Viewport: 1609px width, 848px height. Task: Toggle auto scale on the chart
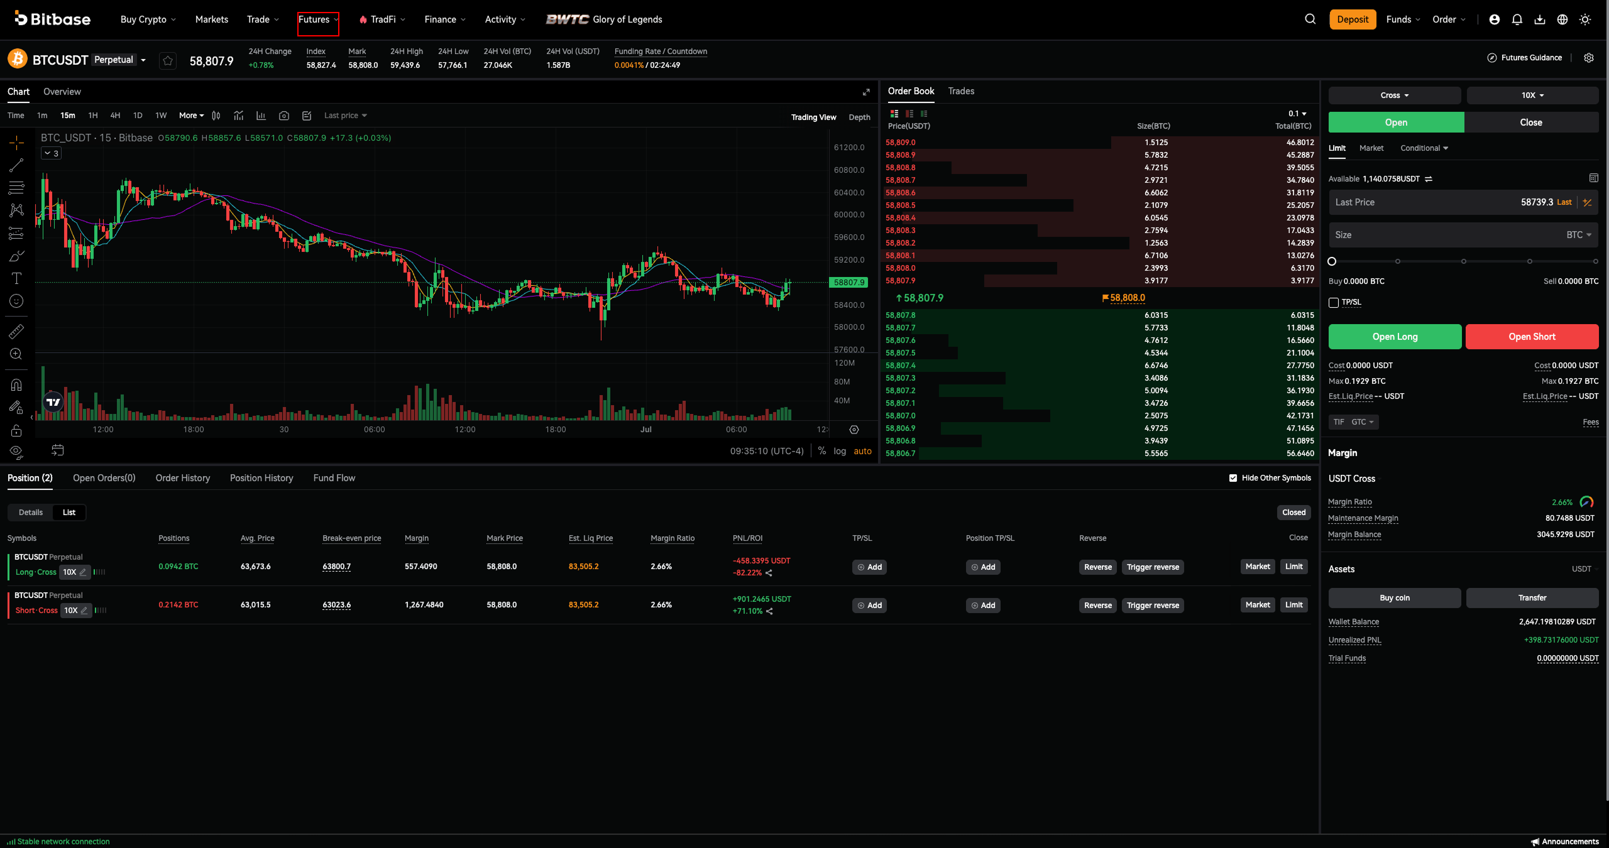click(x=862, y=451)
